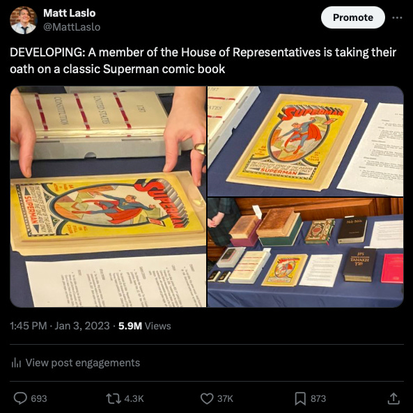Bookmark this post
Viewport: 413px width, 413px height.
300,398
